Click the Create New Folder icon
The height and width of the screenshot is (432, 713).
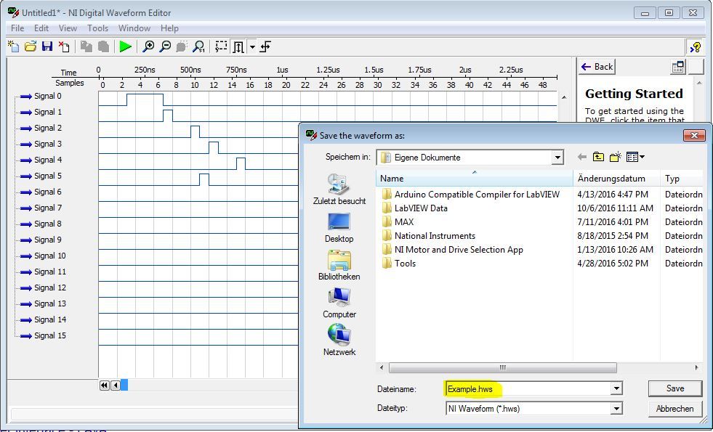coord(615,157)
